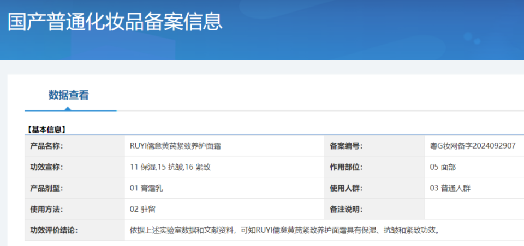
Task: Select the 02 驻留 value
Action: [x=142, y=210]
